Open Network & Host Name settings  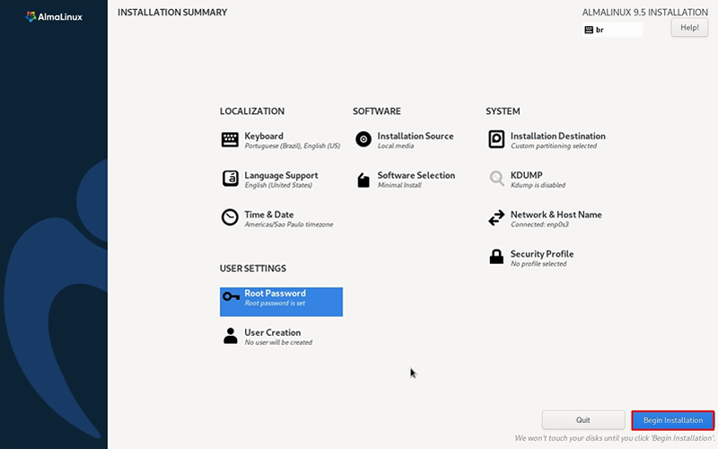click(x=556, y=215)
